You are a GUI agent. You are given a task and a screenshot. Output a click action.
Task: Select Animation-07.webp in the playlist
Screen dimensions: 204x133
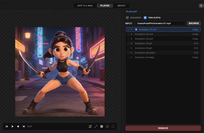click(x=163, y=57)
